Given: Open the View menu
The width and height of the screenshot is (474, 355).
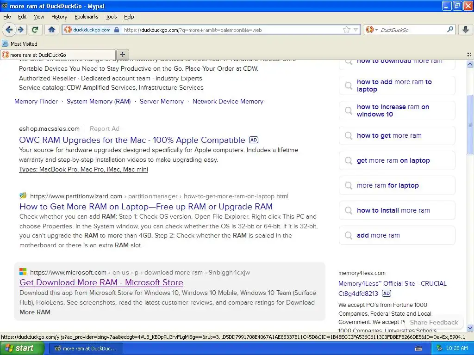Looking at the screenshot, I should pos(39,17).
